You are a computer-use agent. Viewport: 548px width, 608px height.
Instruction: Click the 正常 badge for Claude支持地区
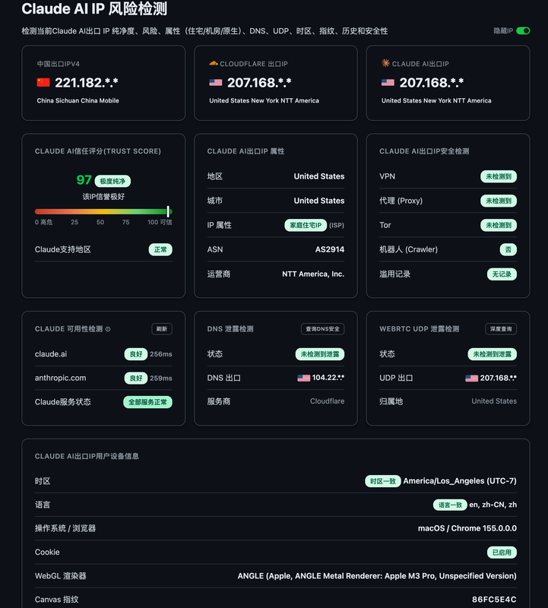[x=160, y=250]
